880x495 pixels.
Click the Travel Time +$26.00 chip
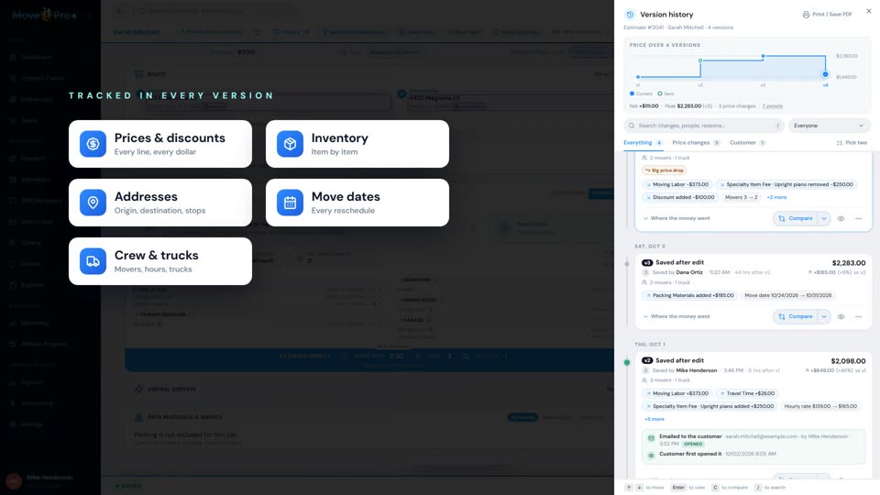coord(748,393)
